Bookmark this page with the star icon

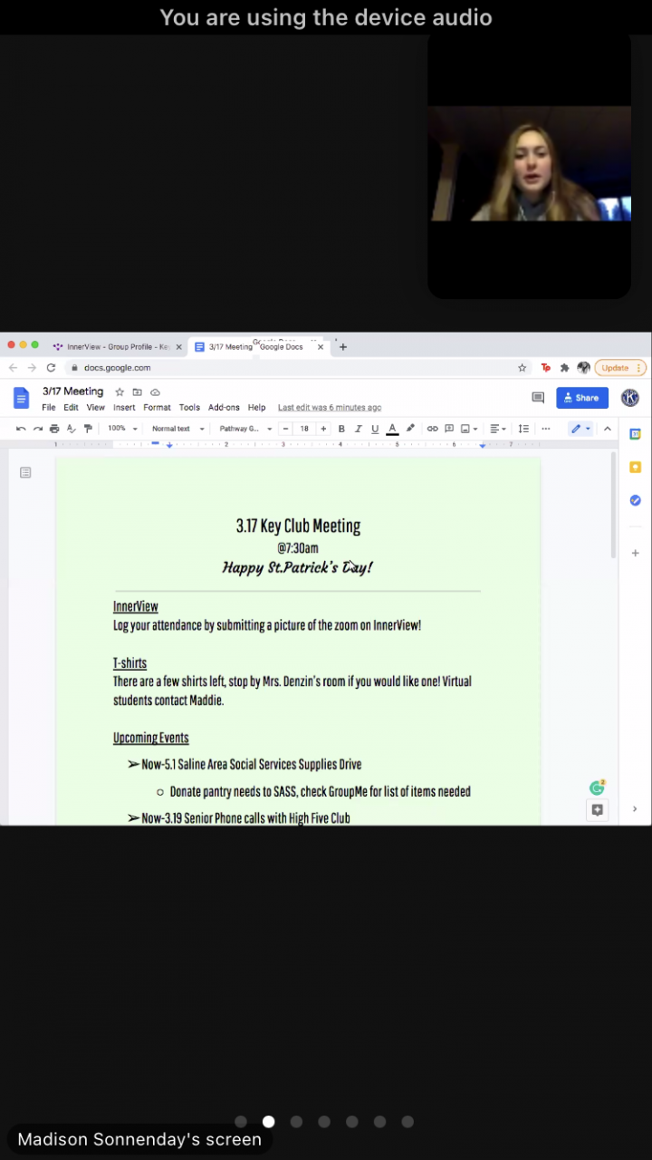[522, 368]
